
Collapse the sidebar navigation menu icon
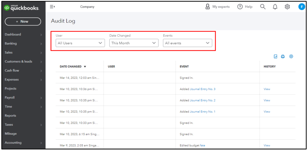point(53,7)
